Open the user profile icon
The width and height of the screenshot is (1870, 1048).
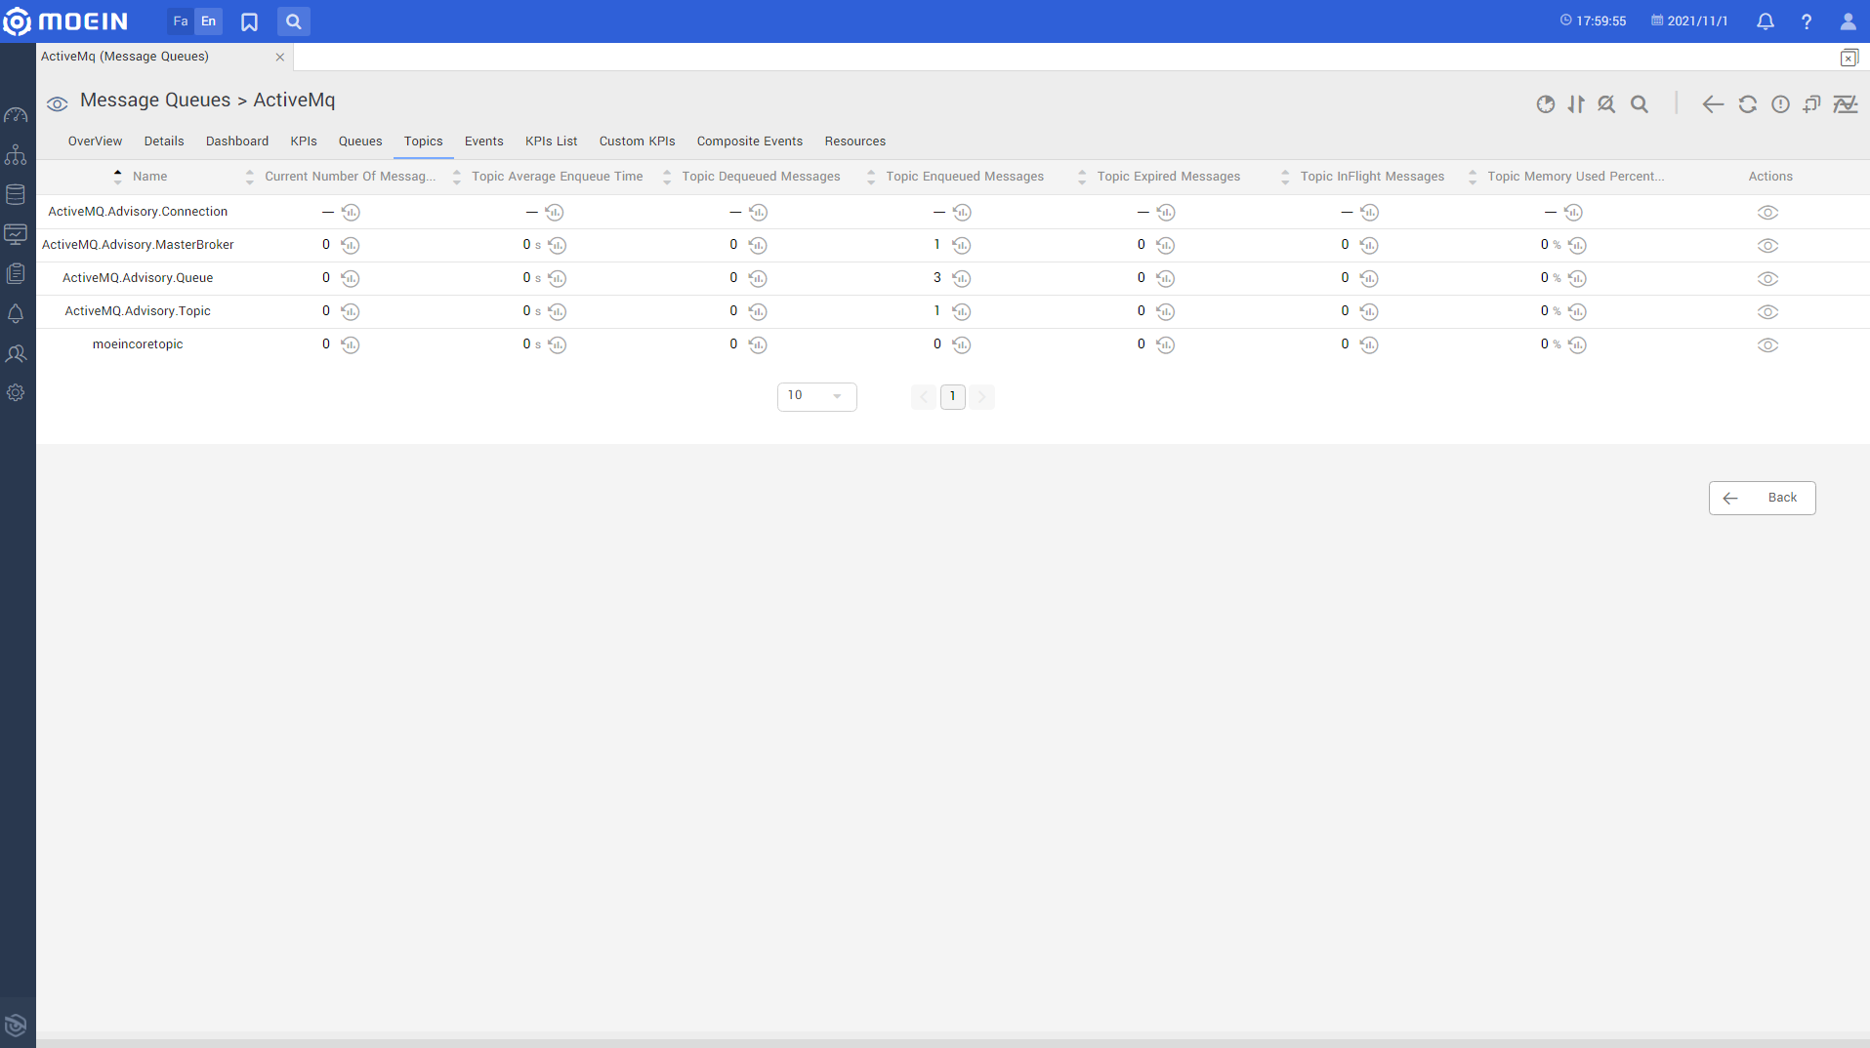1848,21
